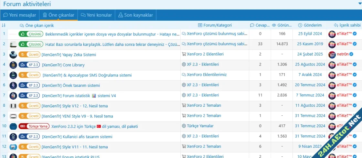The height and width of the screenshot is (158, 362).
Task: Switch to the Yeni konular tab
Action: [x=96, y=15]
